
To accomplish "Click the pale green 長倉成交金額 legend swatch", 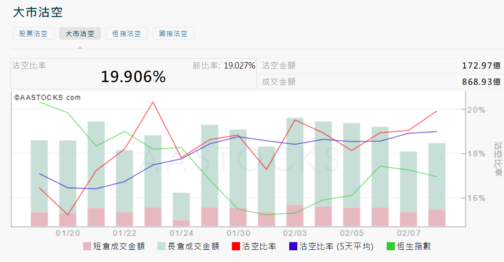I will [x=162, y=247].
